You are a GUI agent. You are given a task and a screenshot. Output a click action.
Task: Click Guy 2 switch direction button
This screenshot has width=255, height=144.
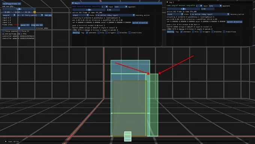[234, 22]
